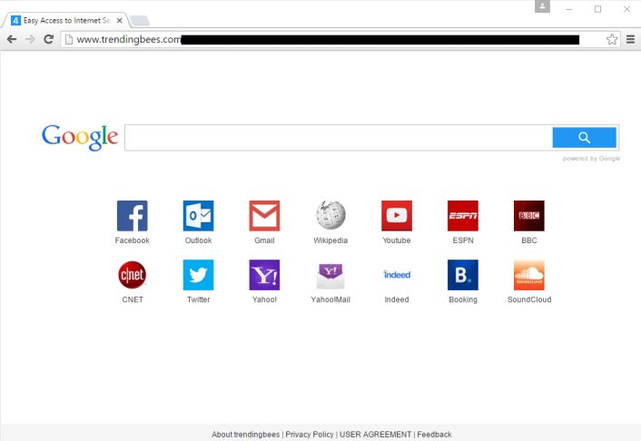
Task: Click the Chrome user profile button
Action: coord(542,6)
